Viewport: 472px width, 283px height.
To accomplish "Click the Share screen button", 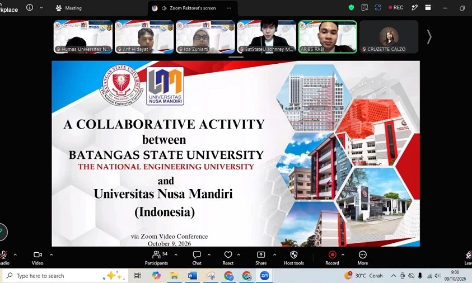I will tap(261, 258).
